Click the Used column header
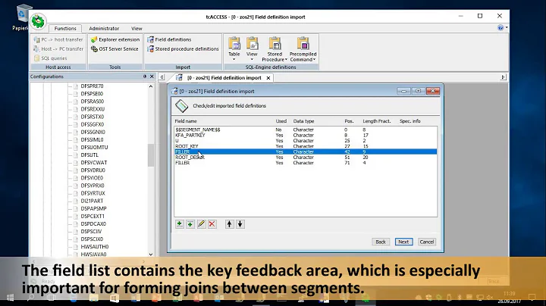 click(x=281, y=121)
